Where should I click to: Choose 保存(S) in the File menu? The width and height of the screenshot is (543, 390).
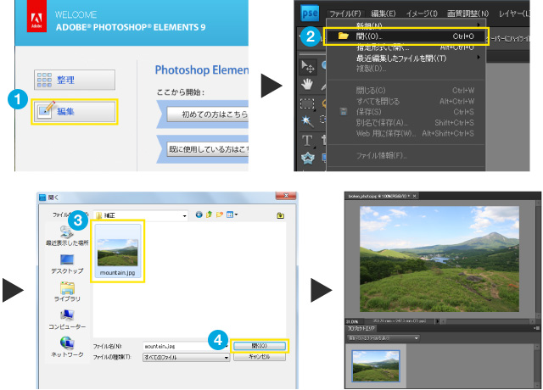(406, 112)
